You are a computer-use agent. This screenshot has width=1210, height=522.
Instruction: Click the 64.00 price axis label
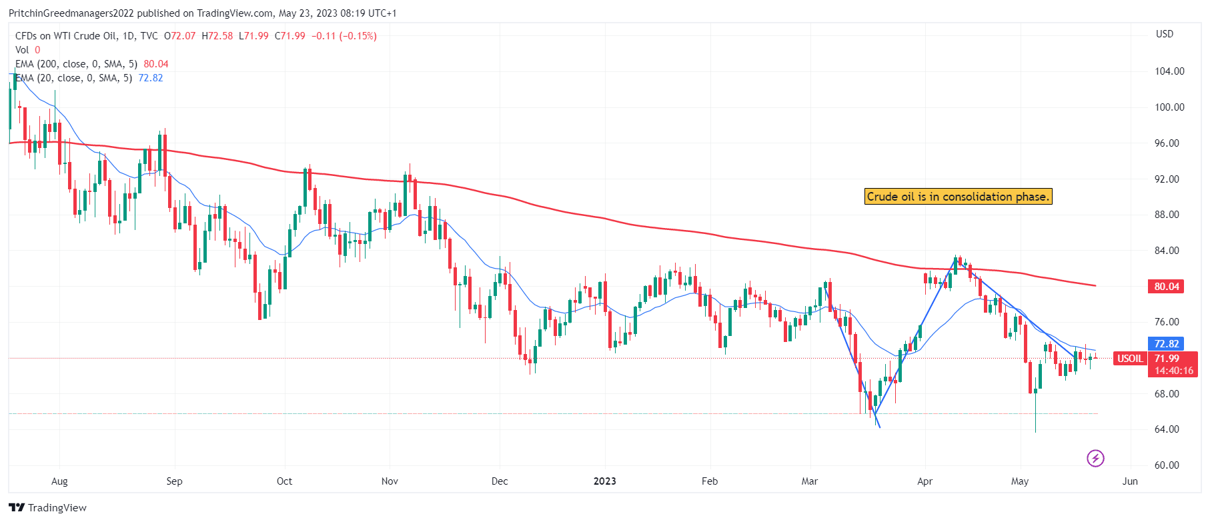coord(1167,429)
